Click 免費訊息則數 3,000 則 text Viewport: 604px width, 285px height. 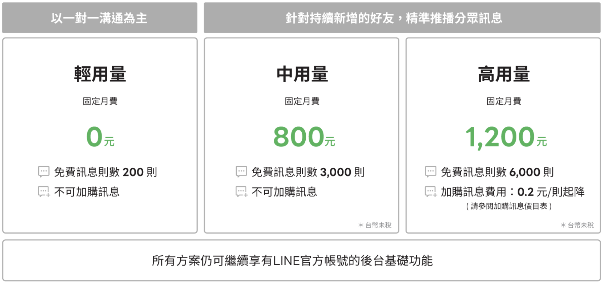308,172
